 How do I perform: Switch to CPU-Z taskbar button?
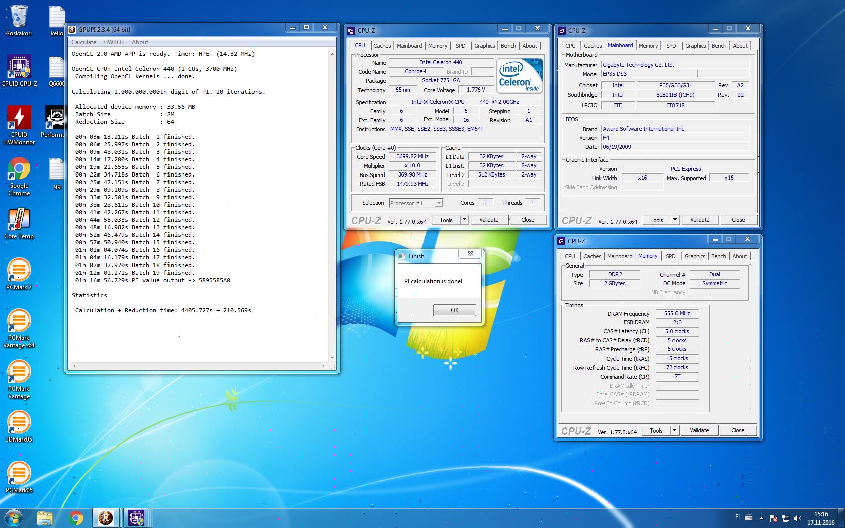(136, 518)
